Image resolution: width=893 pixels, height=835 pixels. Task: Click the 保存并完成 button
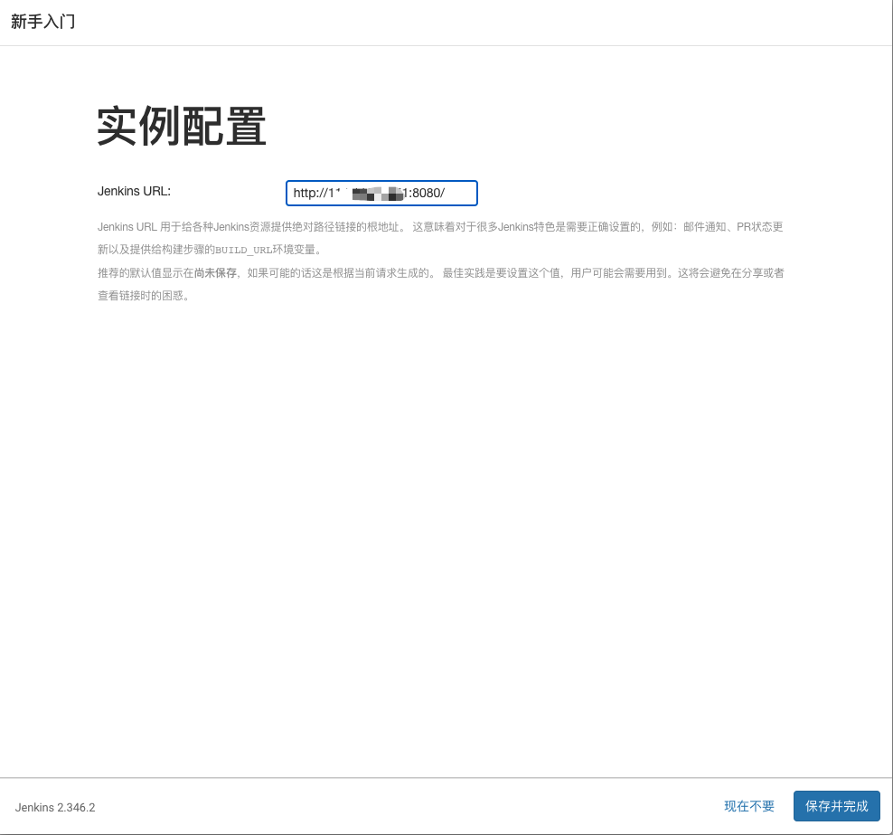837,806
